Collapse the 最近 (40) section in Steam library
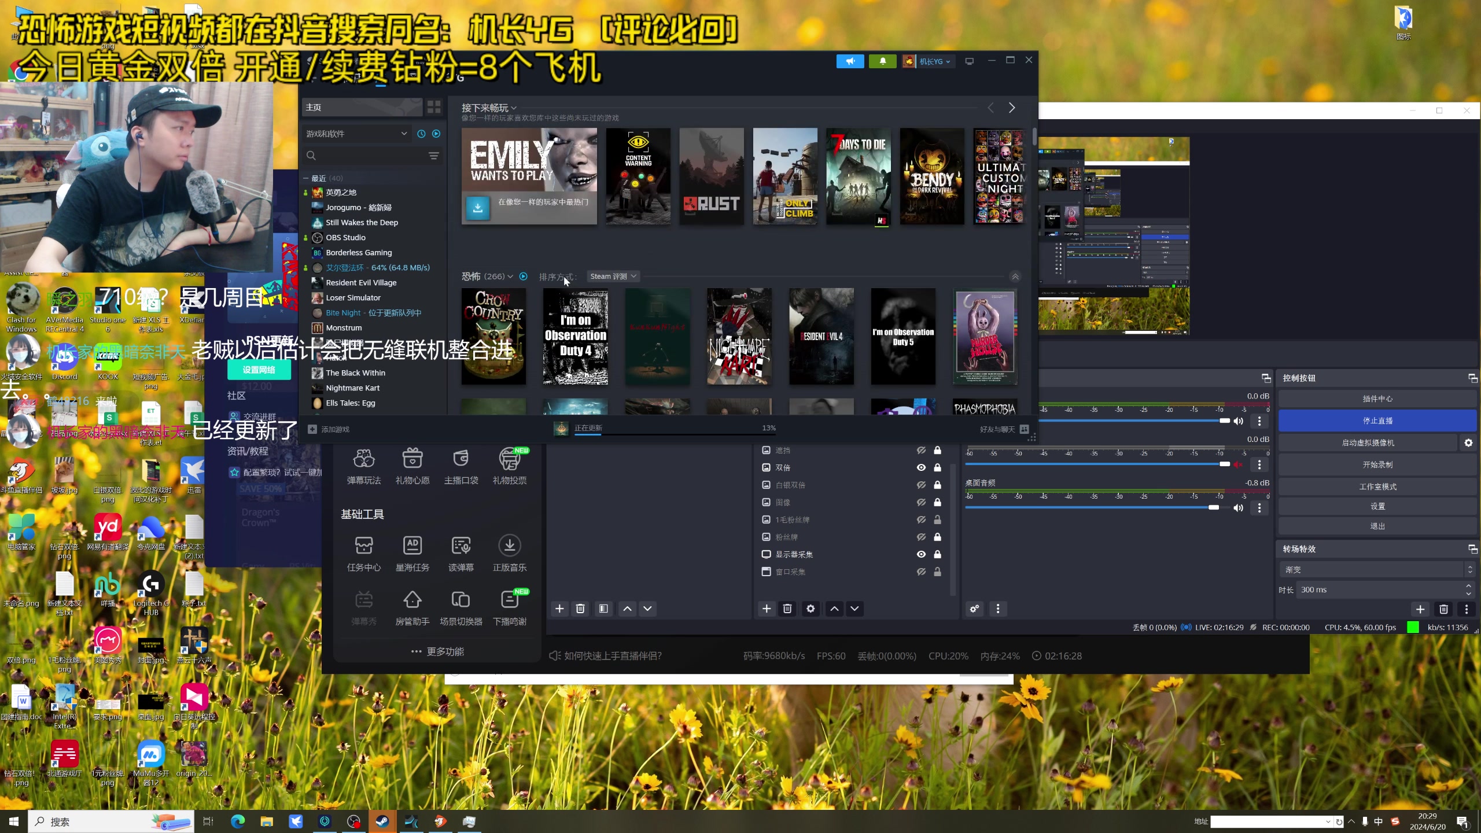Screen dimensions: 1481x833 [307, 178]
